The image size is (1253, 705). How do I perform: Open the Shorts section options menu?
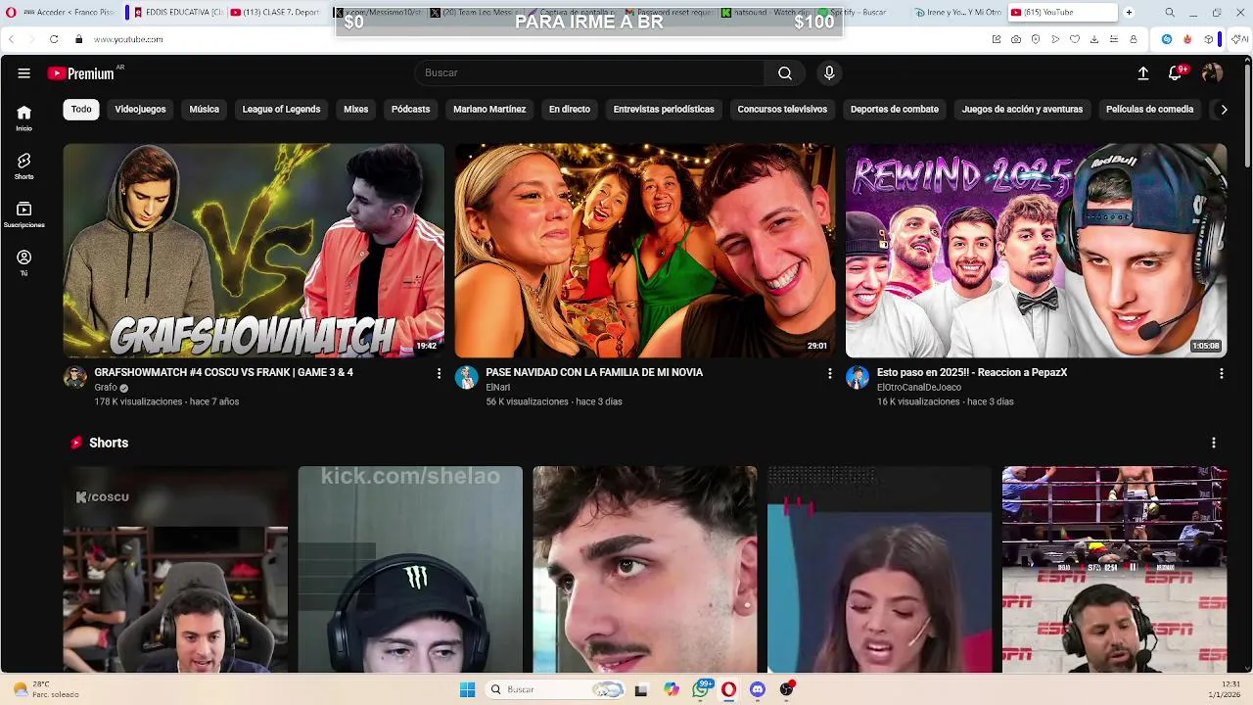[x=1213, y=444]
